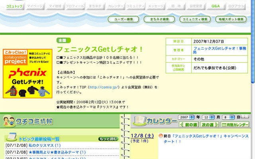Click the (予定 1件) text
255x159 pixels.
139,141
